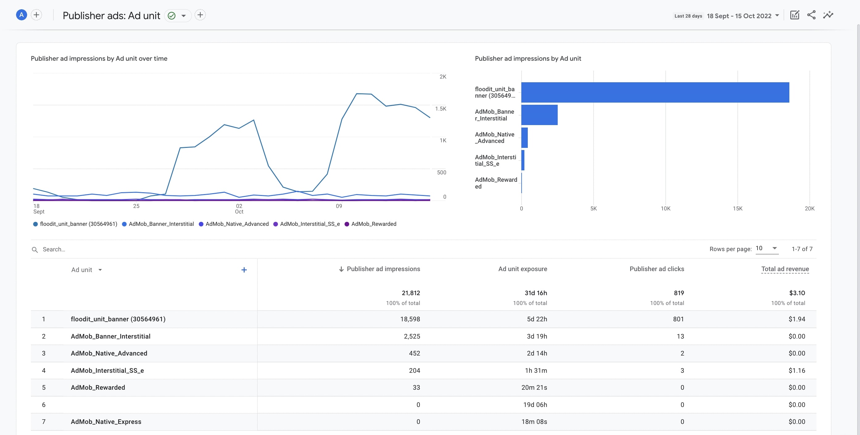This screenshot has width=860, height=435.
Task: Select the Publisher ads Ad unit menu title
Action: pos(110,15)
